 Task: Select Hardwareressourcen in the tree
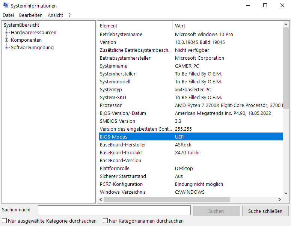click(33, 32)
